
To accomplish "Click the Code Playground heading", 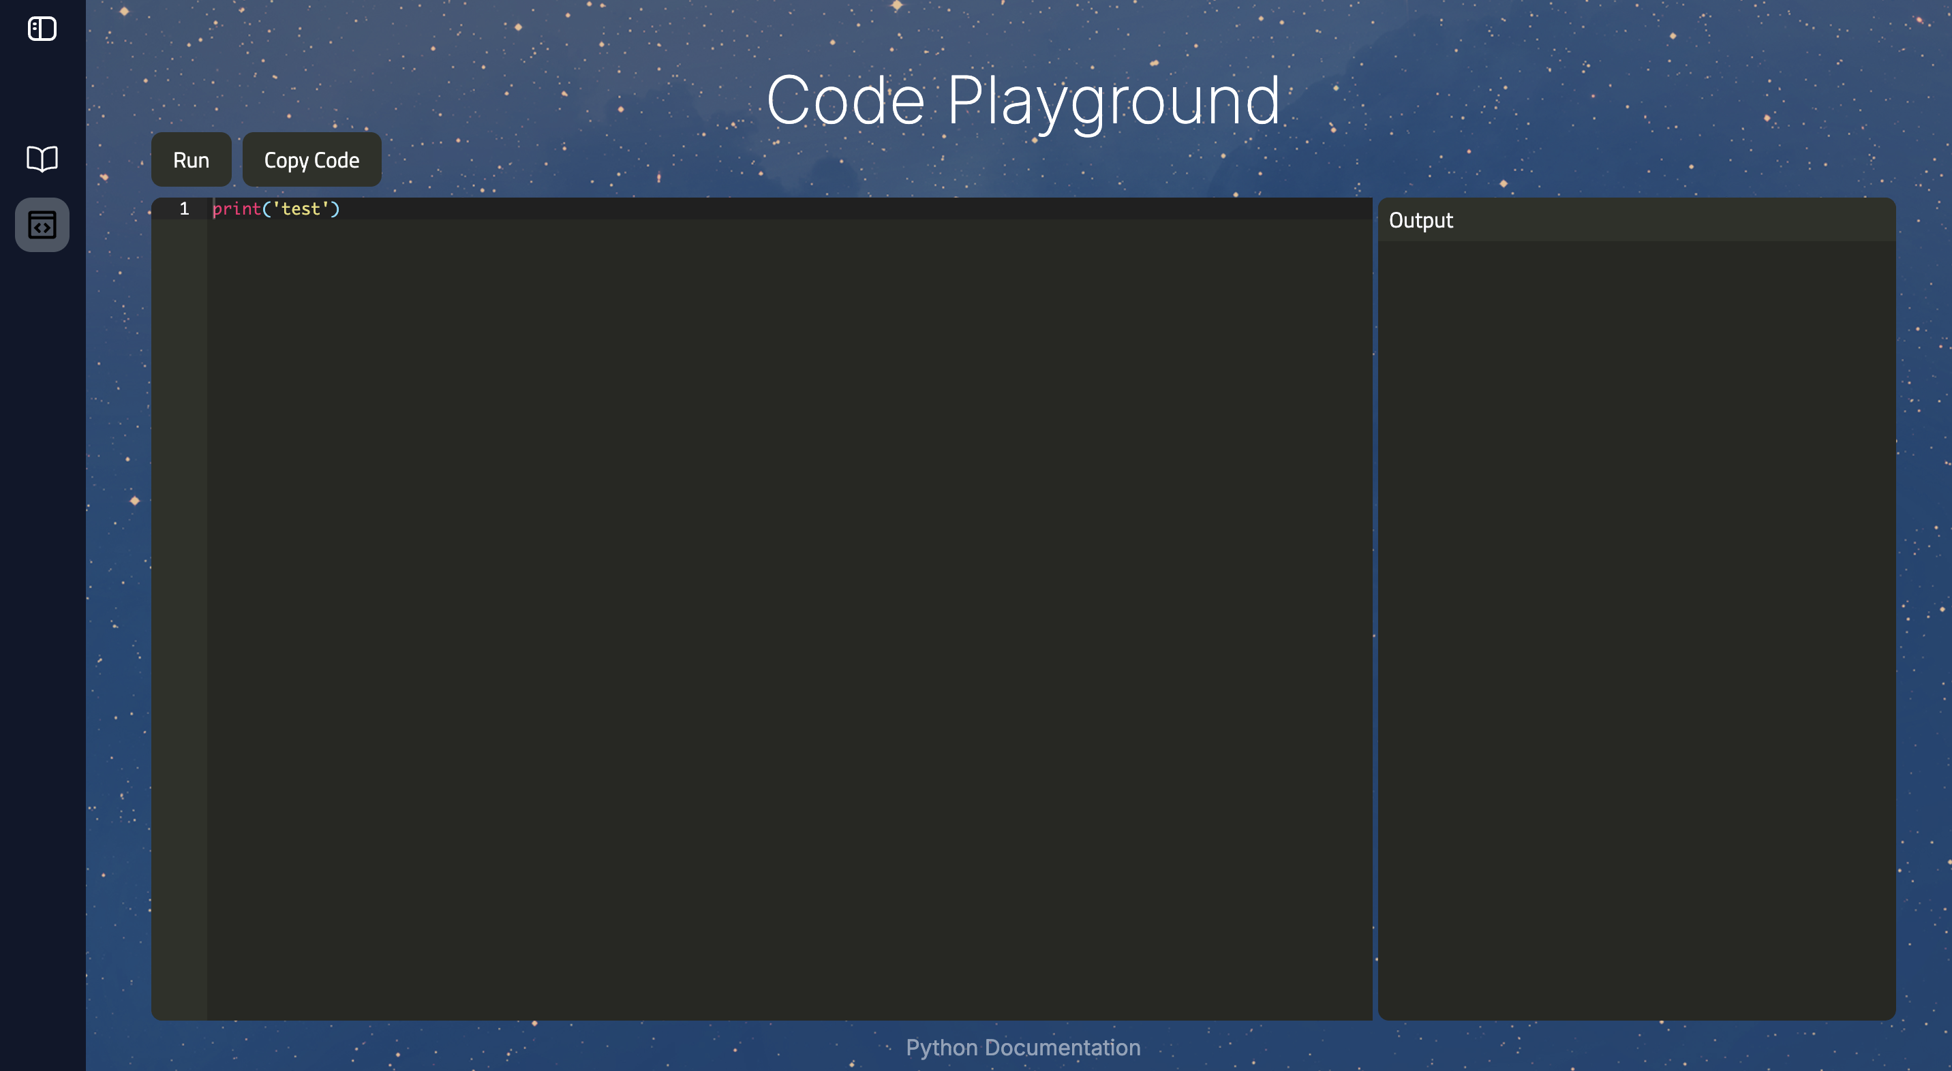I will [1022, 100].
